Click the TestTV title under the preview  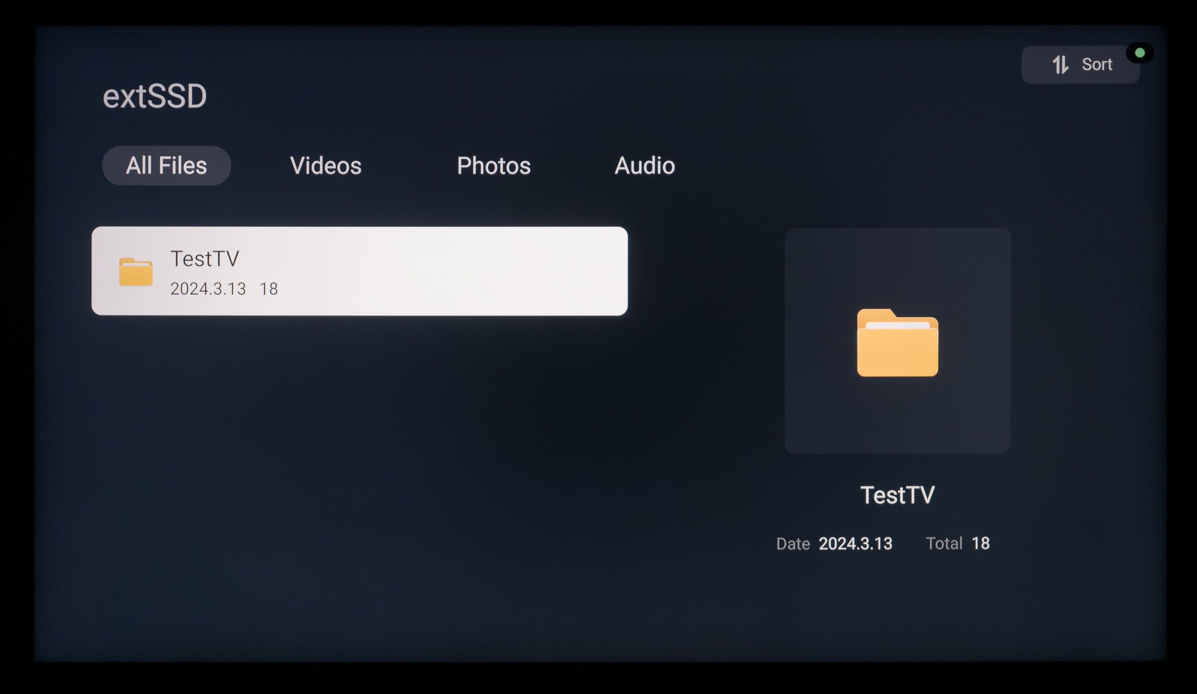897,495
